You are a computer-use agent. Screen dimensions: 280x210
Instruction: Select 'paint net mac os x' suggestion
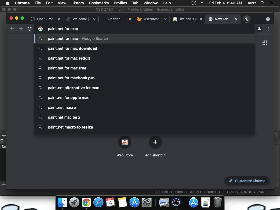coord(144,117)
